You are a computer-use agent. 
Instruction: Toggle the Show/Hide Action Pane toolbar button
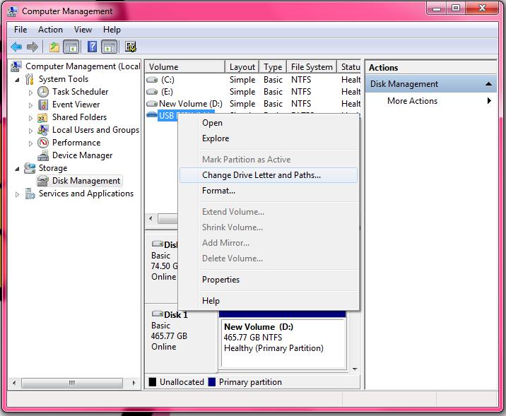click(x=109, y=47)
